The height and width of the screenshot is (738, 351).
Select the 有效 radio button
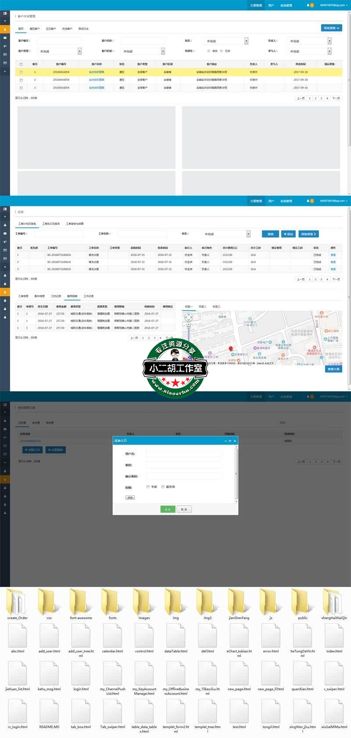208,51
